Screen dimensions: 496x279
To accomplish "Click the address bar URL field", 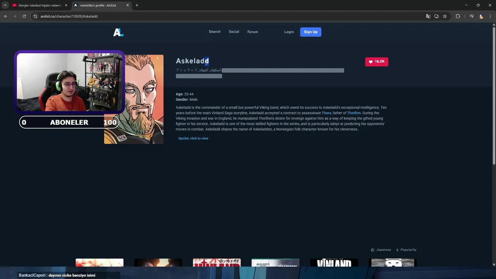I will [229, 16].
